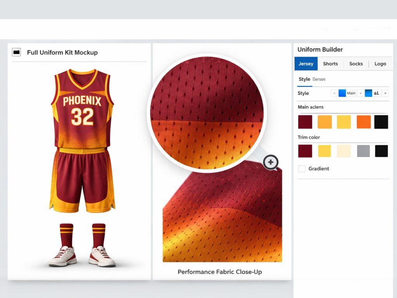Select the blue Main style icon
Screen dimensions: 397x298
342,93
